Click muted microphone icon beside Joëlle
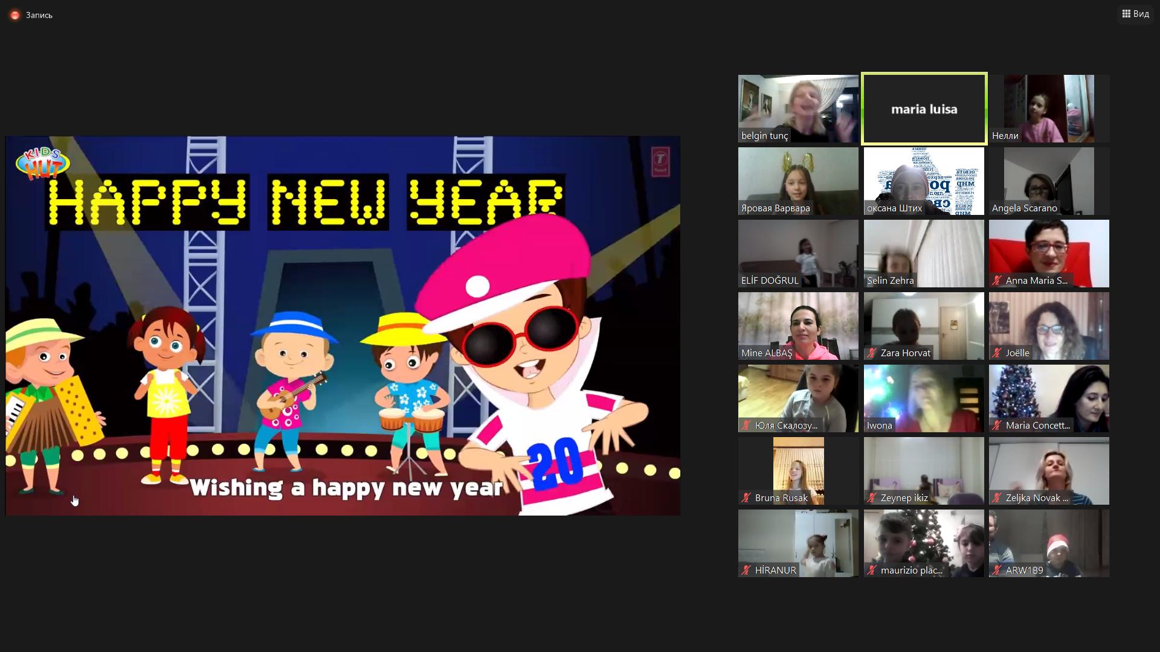This screenshot has height=652, width=1160. click(997, 353)
